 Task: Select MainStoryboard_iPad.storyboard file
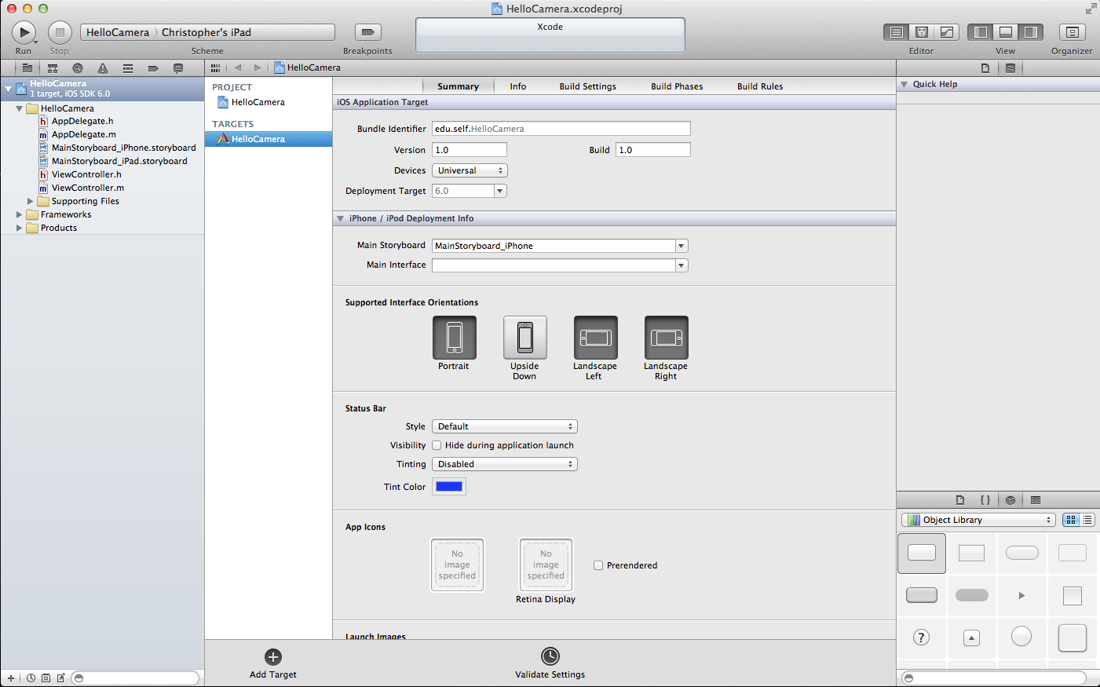(x=119, y=161)
